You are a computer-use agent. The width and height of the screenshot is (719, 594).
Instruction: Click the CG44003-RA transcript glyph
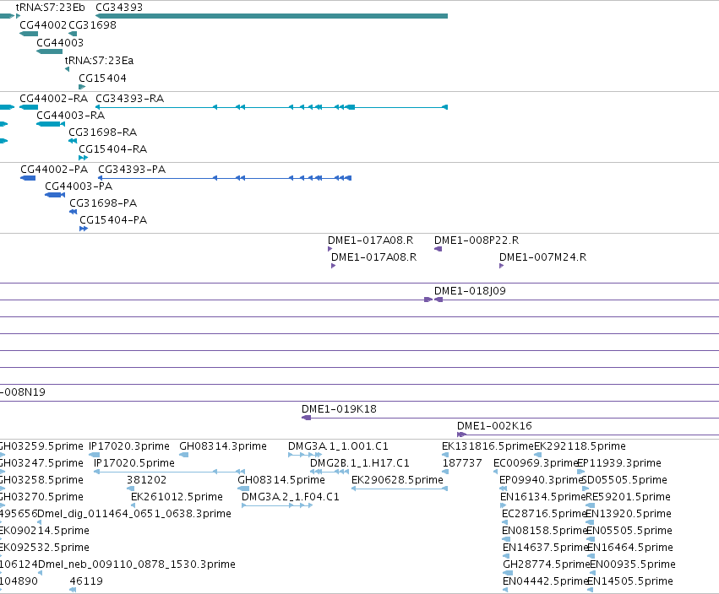coord(51,124)
